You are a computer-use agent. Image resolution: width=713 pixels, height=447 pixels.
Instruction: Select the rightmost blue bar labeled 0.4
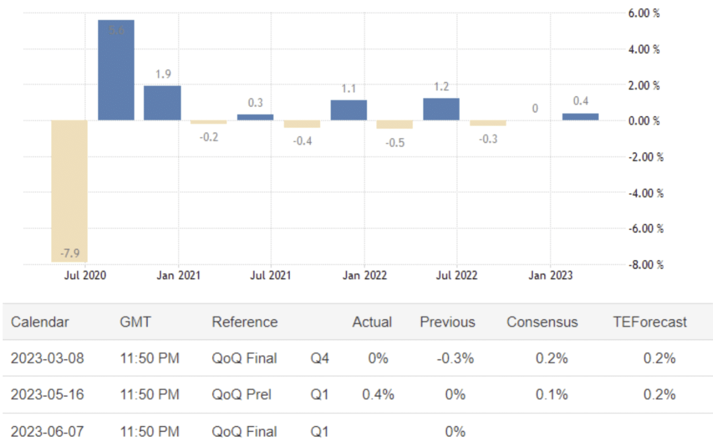(580, 117)
